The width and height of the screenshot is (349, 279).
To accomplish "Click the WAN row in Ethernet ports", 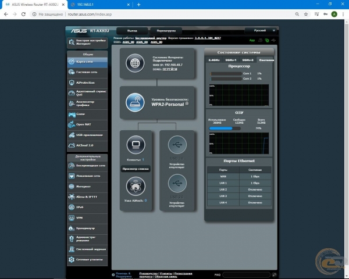I will pos(239,177).
